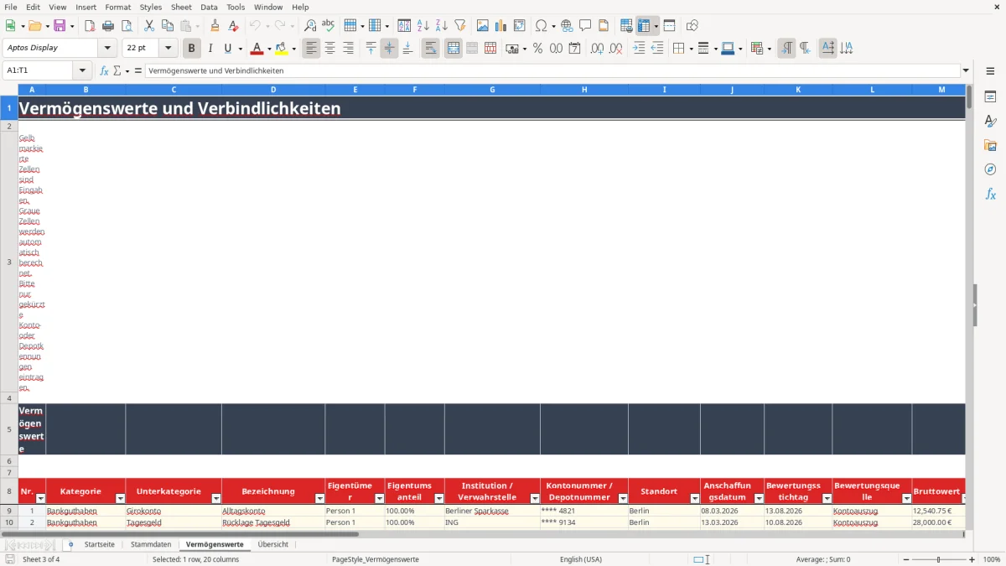Click the Print icon
The width and height of the screenshot is (1006, 566).
pos(108,26)
